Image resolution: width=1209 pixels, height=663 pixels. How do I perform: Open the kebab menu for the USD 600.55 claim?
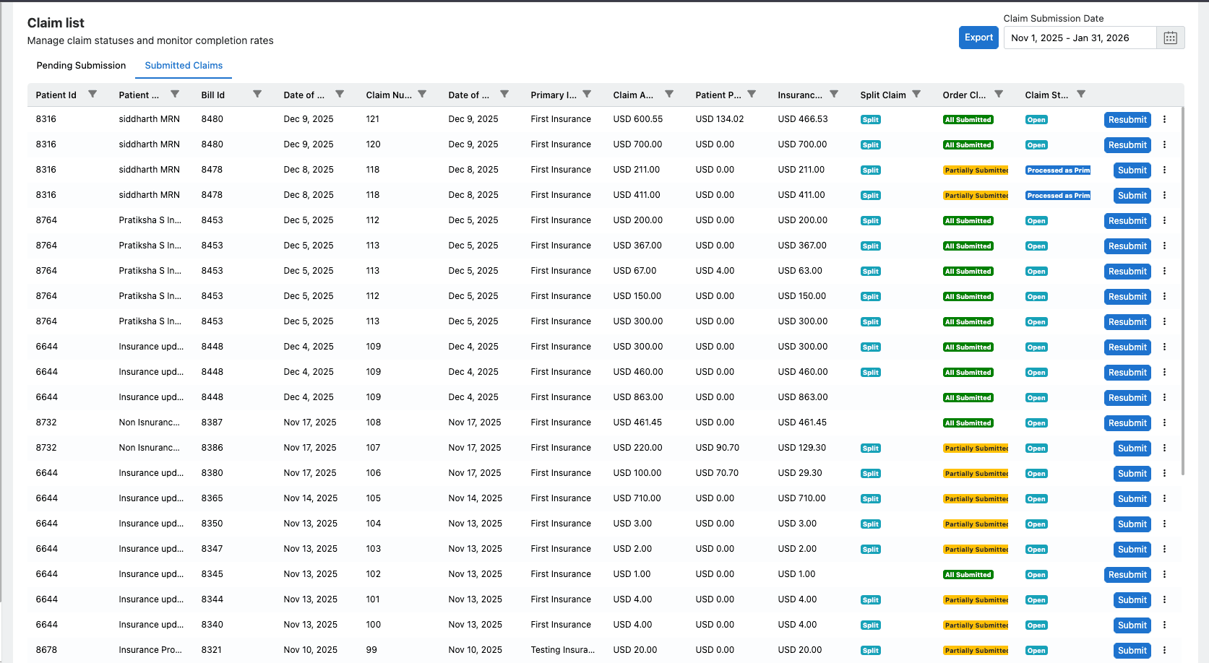pos(1164,119)
